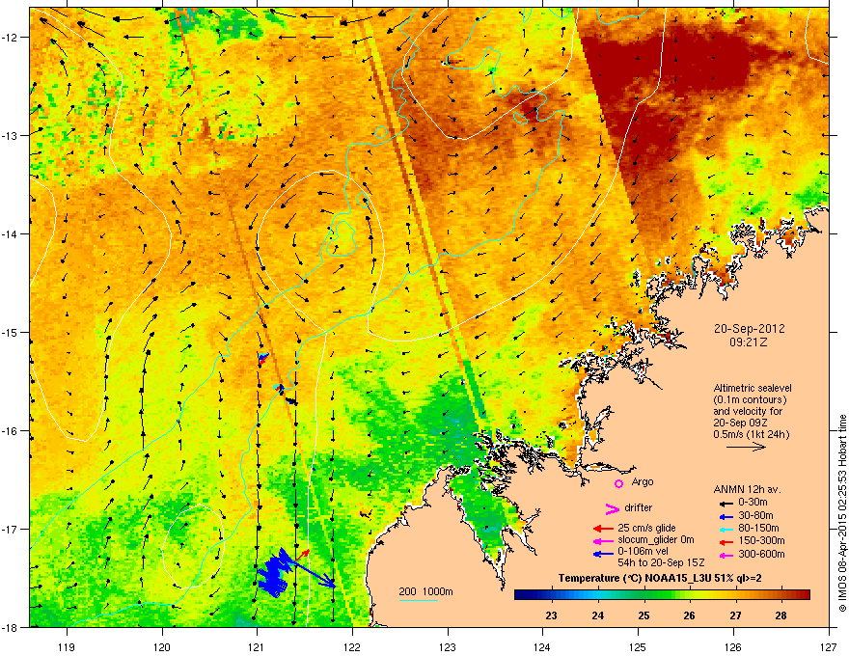The width and height of the screenshot is (849, 656).
Task: Click the magenta Argo circle symbol in legend
Action: coord(618,483)
